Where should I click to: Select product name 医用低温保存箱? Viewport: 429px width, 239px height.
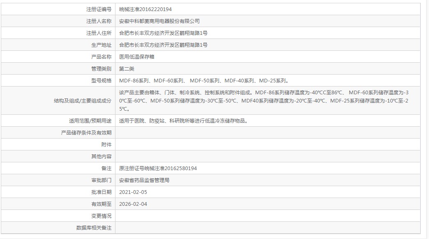pos(136,57)
